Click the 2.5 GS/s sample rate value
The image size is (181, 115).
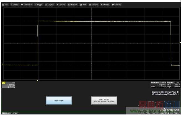[162, 87]
